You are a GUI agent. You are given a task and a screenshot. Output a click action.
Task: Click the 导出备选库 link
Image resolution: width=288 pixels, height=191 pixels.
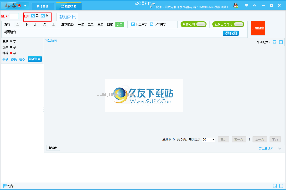tap(266, 148)
